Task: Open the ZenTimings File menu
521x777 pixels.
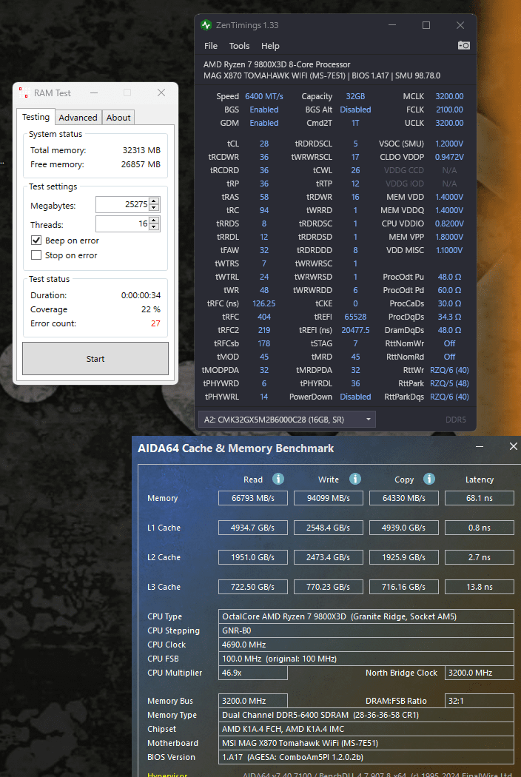Action: pos(211,46)
